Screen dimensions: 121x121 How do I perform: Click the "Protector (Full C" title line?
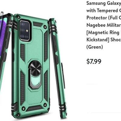(104, 18)
